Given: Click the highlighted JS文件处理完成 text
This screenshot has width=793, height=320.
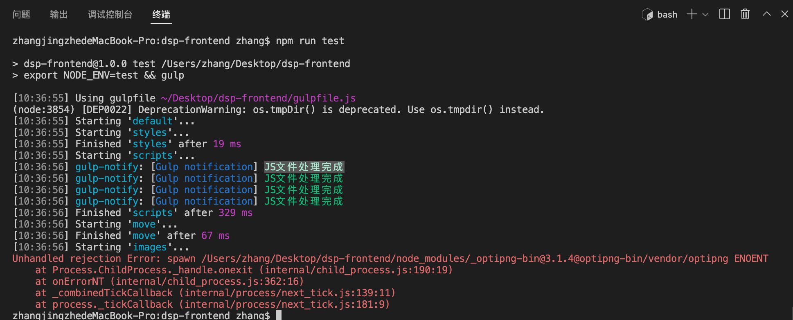Looking at the screenshot, I should tap(304, 167).
